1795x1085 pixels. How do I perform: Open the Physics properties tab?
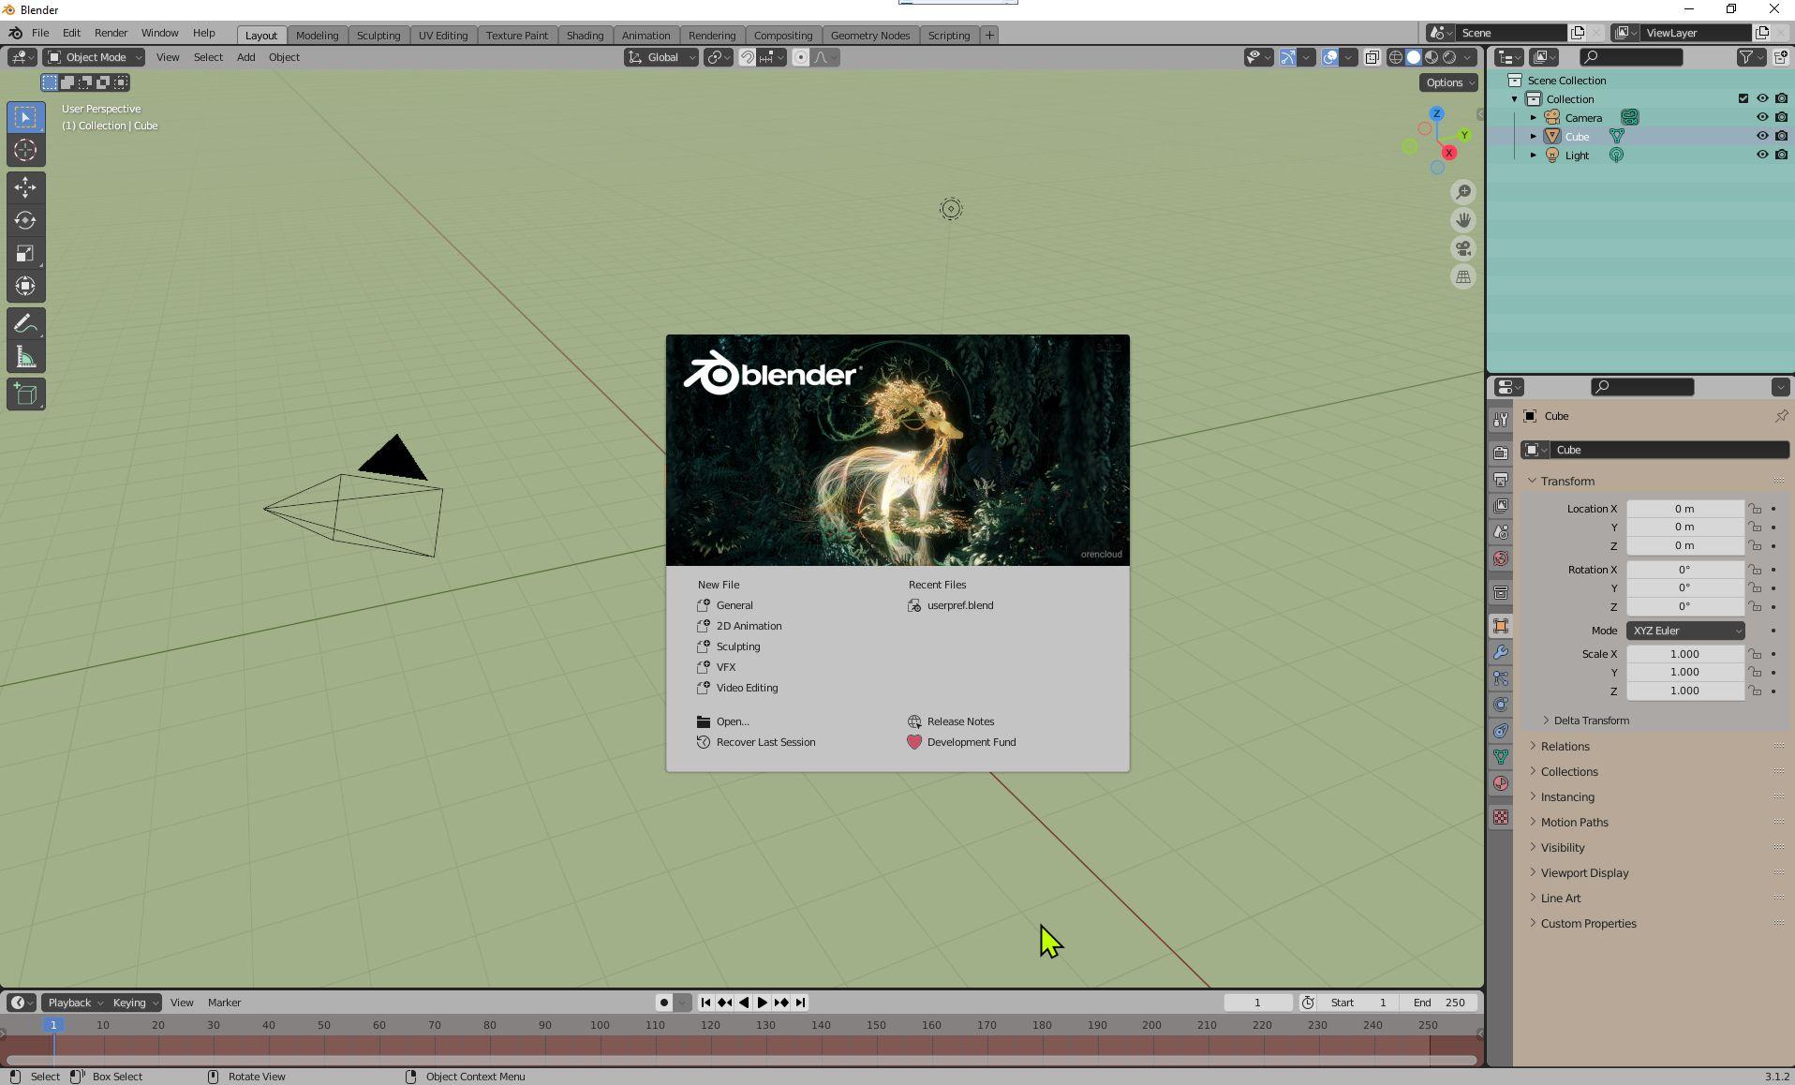click(1501, 705)
